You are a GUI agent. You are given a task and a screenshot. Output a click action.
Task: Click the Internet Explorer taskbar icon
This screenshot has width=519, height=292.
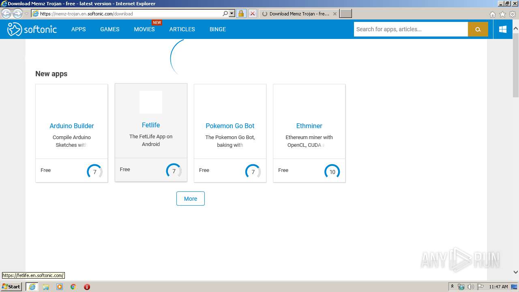pos(32,287)
